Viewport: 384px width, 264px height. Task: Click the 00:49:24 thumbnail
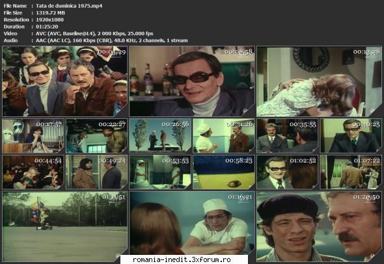point(97,172)
